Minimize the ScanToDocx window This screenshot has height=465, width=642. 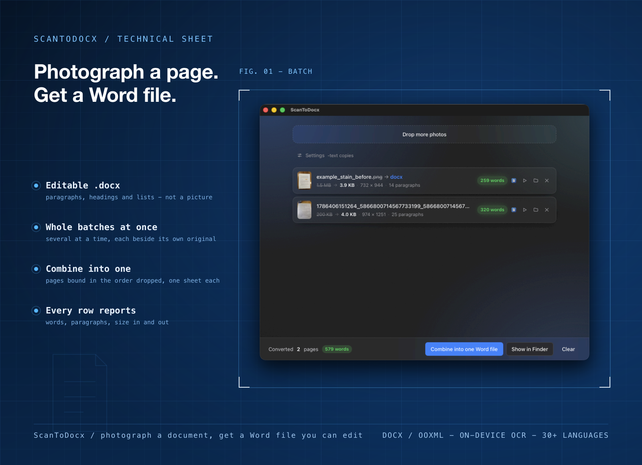point(274,110)
